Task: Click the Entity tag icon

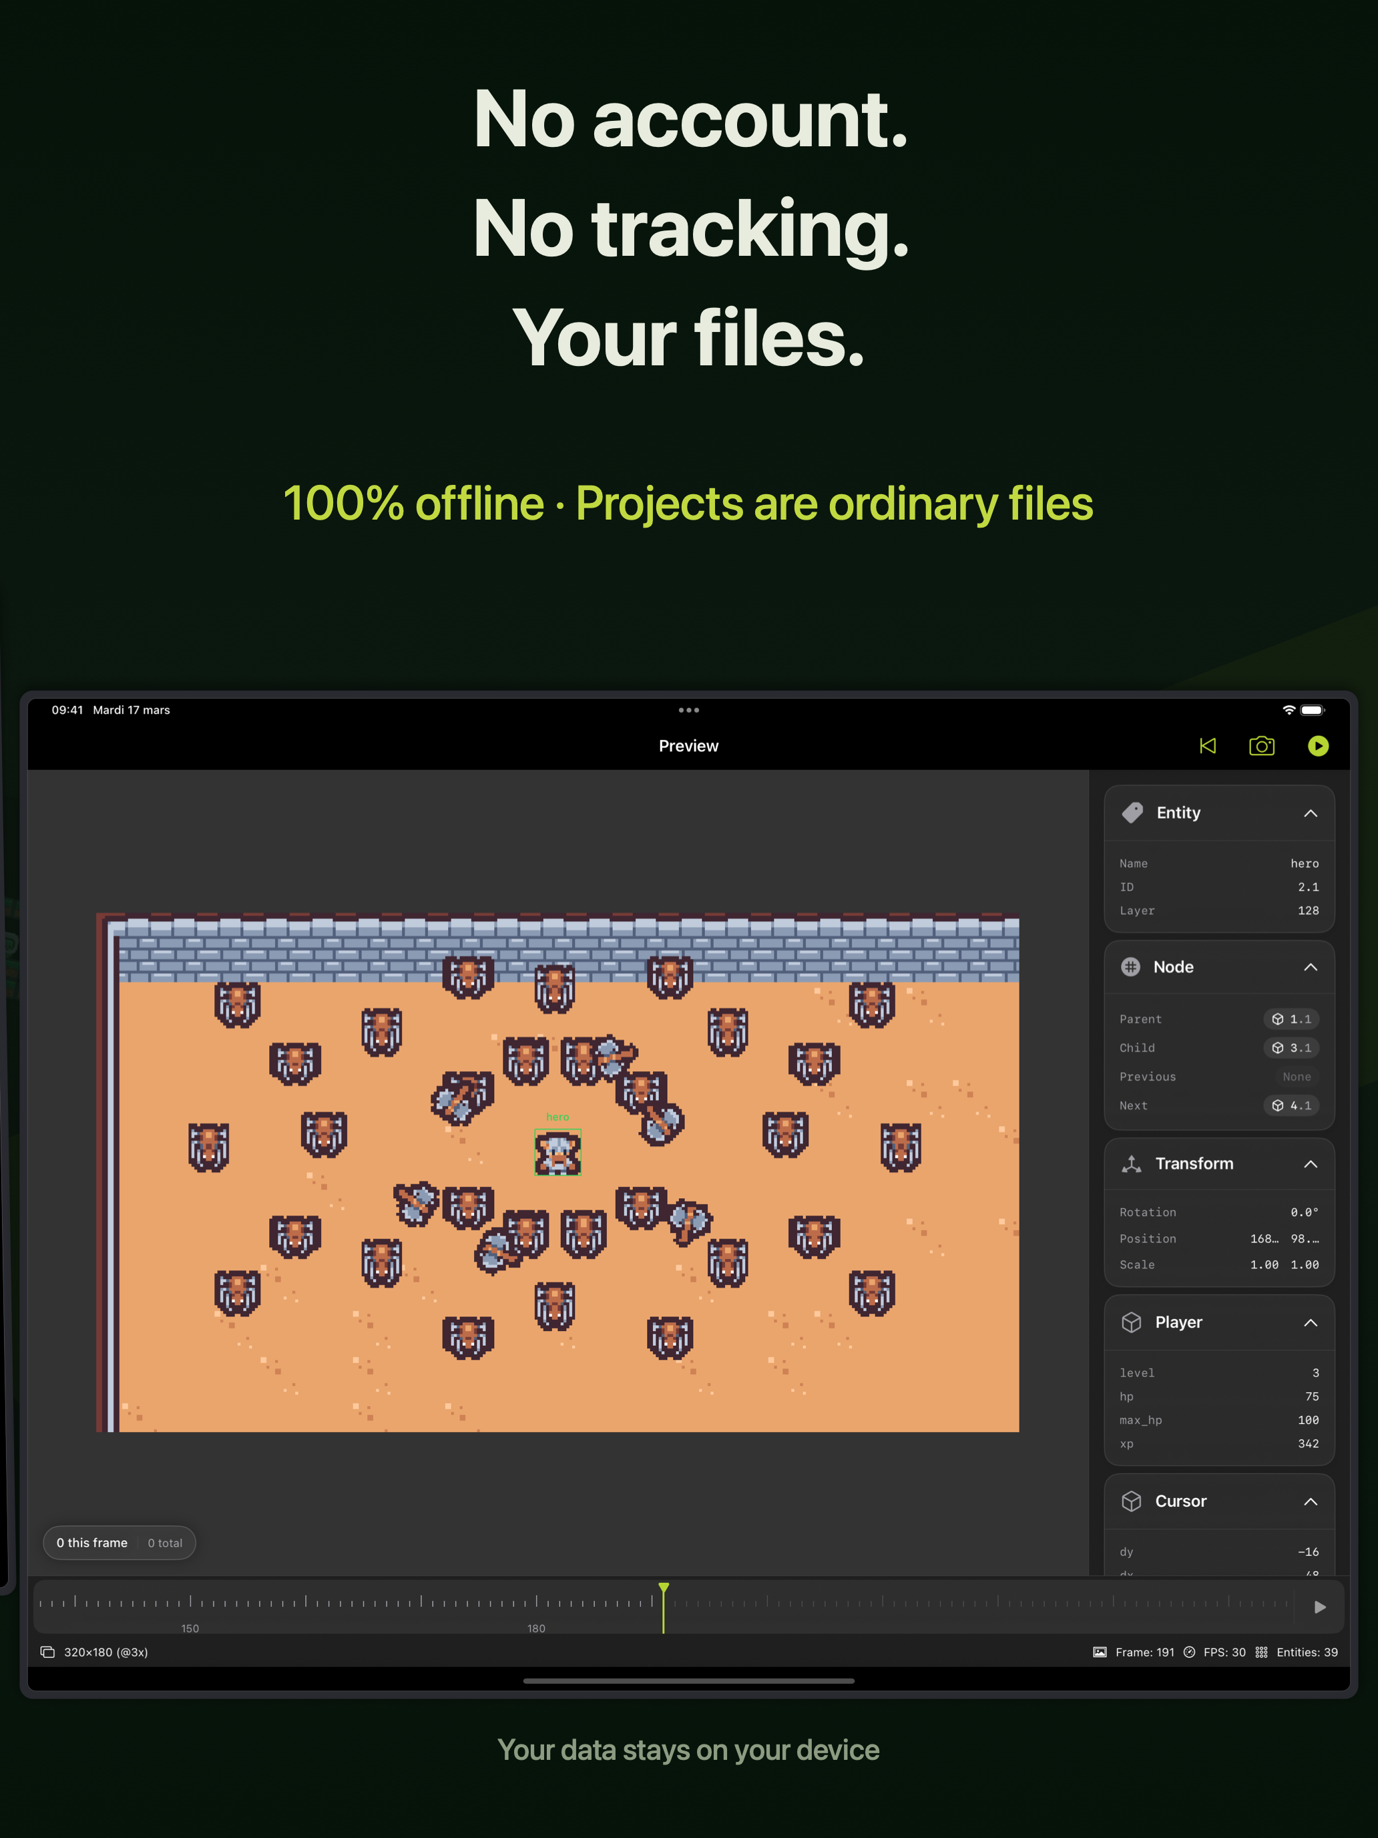Action: (1132, 813)
